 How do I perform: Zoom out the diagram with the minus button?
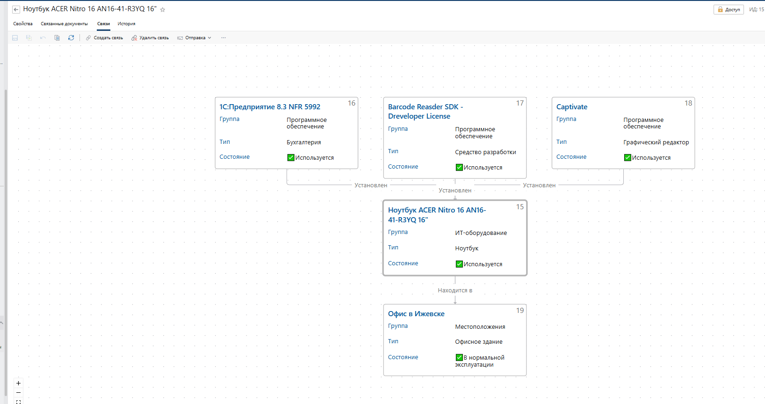click(x=18, y=393)
